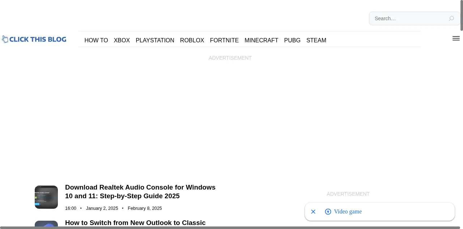Click the Click This Blog logo
Viewport: 463px width, 229px height.
point(34,39)
